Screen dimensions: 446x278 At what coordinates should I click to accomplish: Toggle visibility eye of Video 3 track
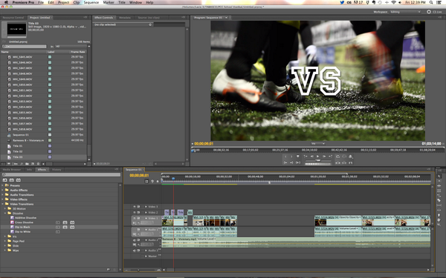point(135,207)
